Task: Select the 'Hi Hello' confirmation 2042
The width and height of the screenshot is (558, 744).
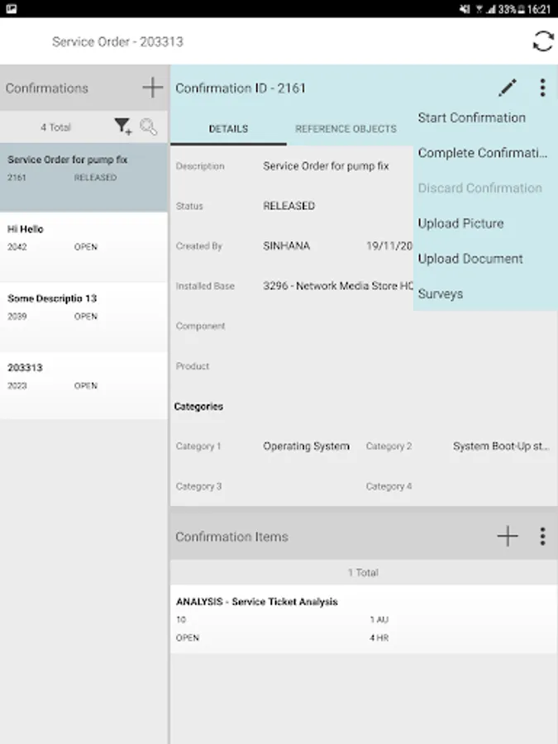Action: [x=83, y=236]
